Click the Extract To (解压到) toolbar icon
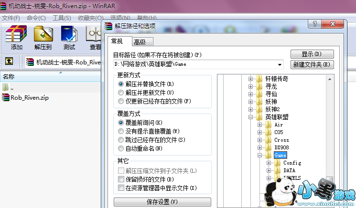356x208 pixels. click(43, 38)
